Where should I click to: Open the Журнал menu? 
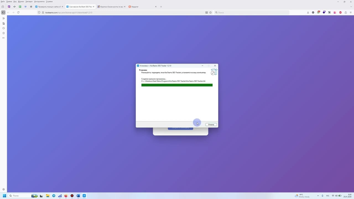pos(21,2)
